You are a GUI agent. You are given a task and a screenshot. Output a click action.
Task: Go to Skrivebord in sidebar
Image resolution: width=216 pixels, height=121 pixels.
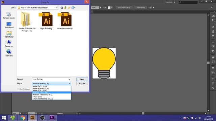[x=9, y=25]
